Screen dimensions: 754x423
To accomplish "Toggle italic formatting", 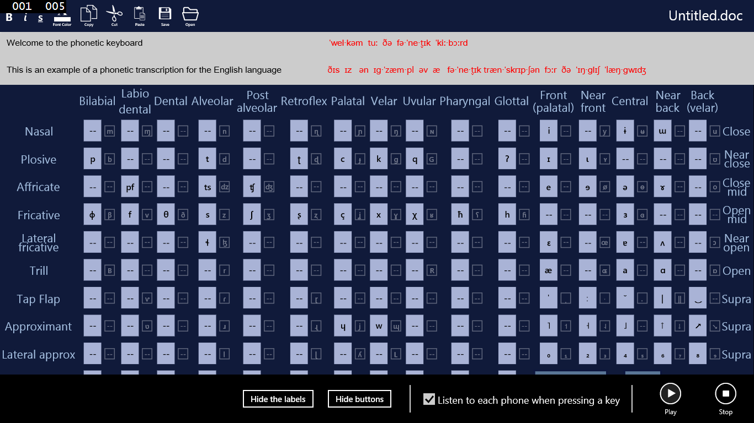I will [x=24, y=18].
